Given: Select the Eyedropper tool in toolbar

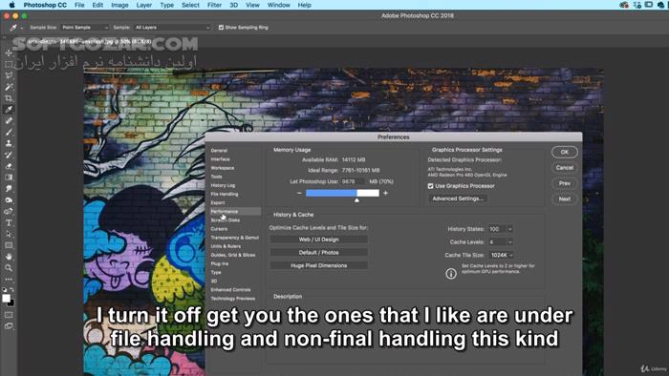Looking at the screenshot, I should 9,110.
